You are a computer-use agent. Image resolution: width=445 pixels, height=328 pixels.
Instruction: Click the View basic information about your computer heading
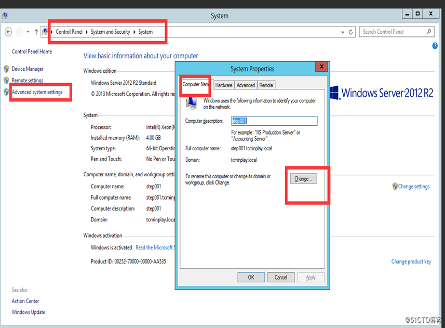[x=141, y=56]
